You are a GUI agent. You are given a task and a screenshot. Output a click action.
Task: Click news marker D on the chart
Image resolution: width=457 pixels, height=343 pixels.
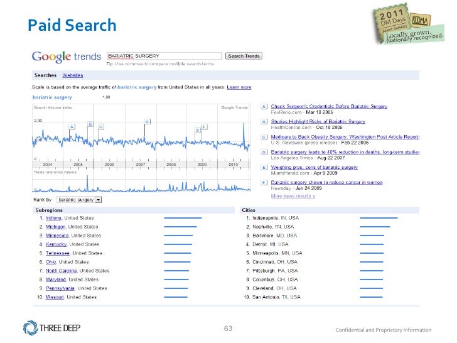[147, 122]
